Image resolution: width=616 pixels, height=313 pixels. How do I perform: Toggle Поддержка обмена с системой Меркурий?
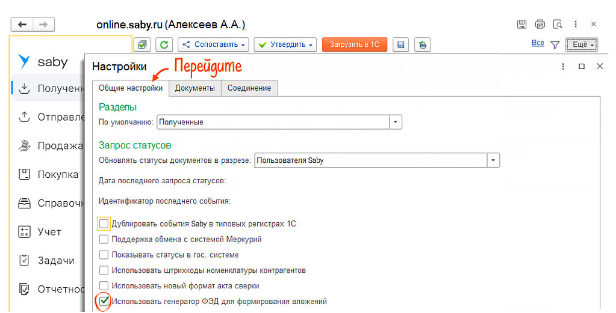coord(104,239)
